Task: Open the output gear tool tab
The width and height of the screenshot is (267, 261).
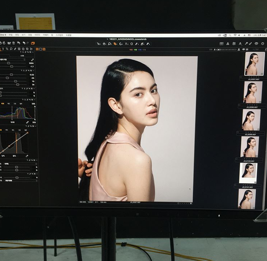Action: [x=27, y=49]
